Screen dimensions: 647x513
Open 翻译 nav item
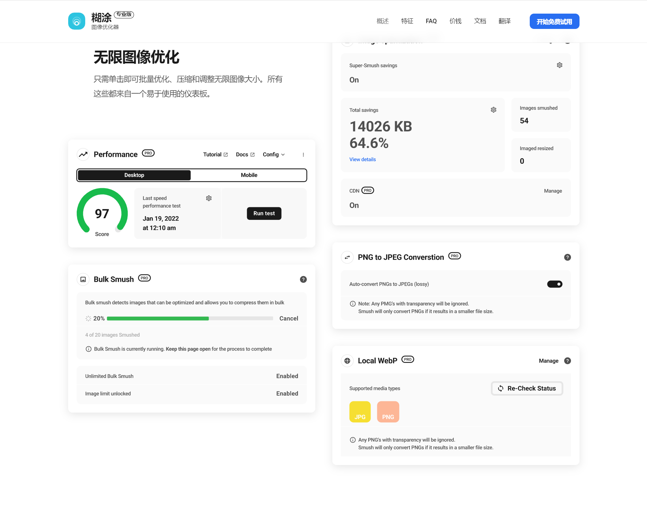(x=505, y=21)
